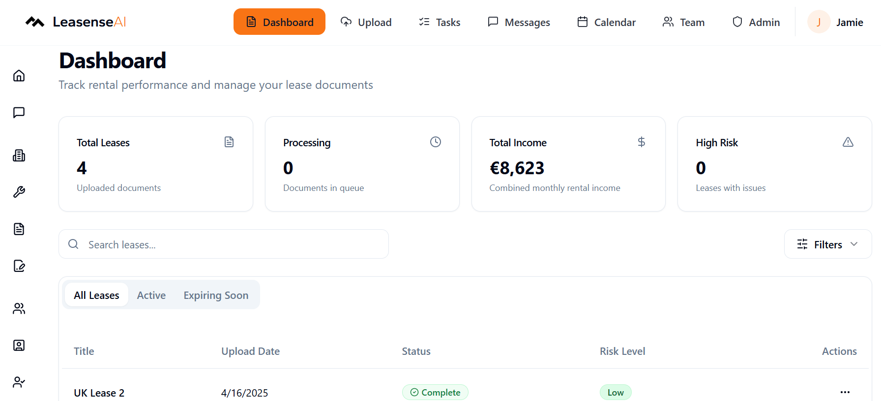
Task: Click the Admin shield icon
Action: tap(737, 22)
